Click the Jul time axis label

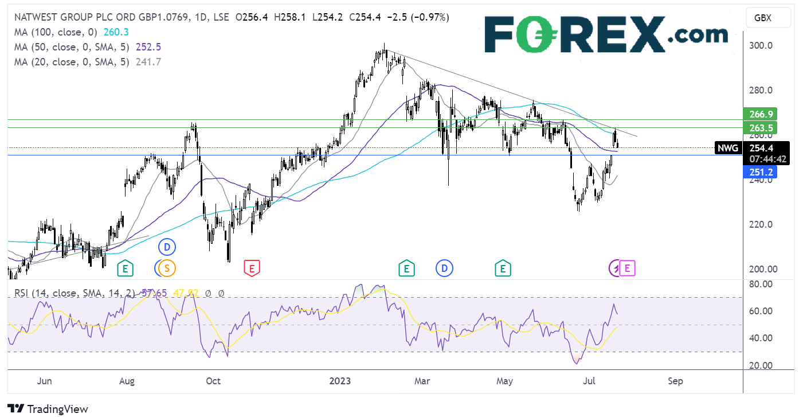click(590, 381)
